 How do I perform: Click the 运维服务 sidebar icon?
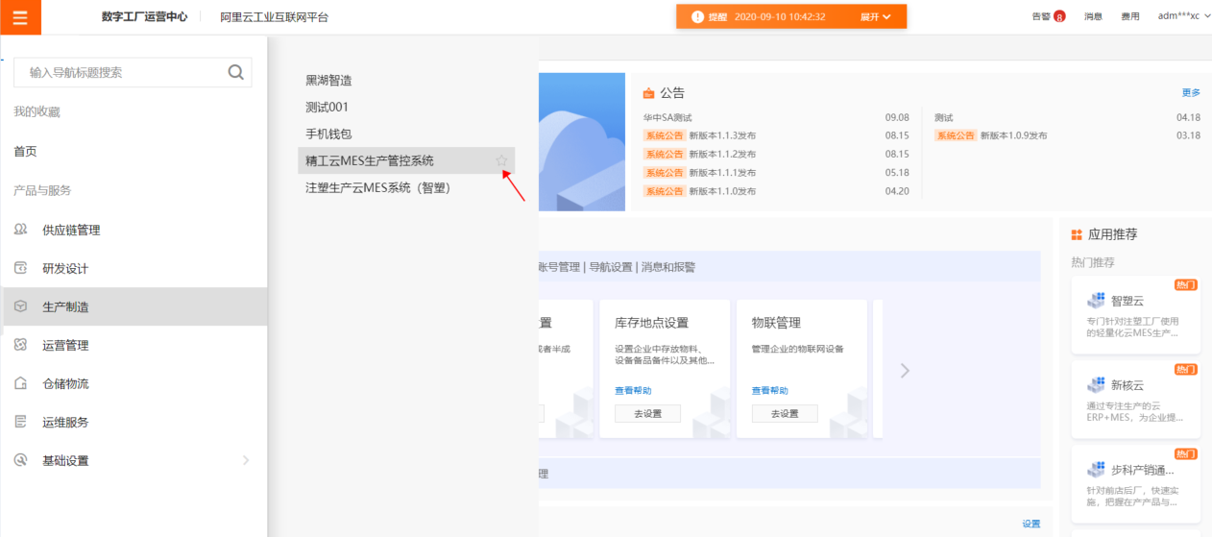click(21, 422)
